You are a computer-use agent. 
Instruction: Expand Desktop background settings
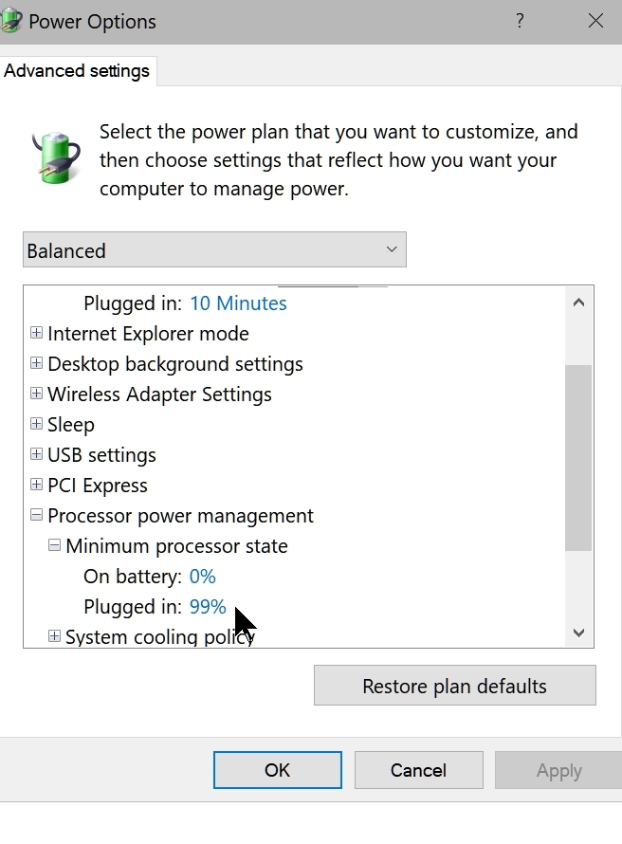[x=36, y=364]
